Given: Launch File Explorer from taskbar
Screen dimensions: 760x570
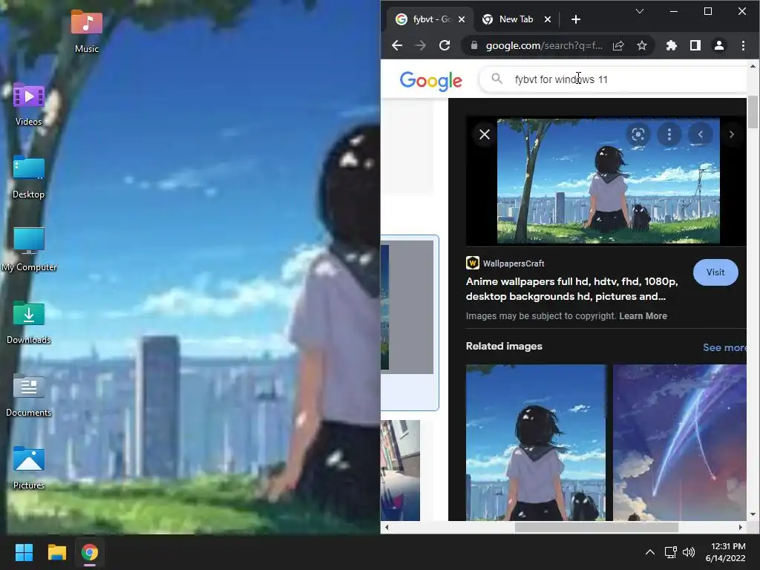Looking at the screenshot, I should click(56, 552).
